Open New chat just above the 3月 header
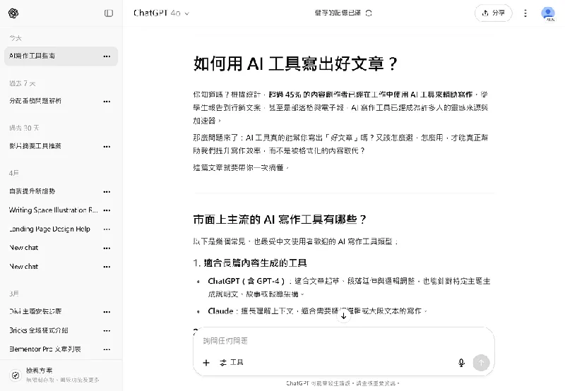Viewport: 565px width, 391px height. (x=61, y=267)
